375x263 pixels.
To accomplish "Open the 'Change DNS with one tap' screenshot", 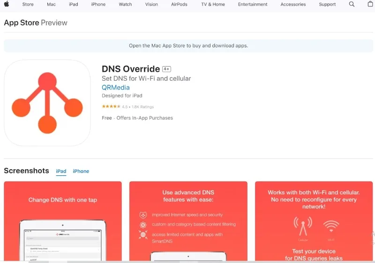I will pos(63,221).
